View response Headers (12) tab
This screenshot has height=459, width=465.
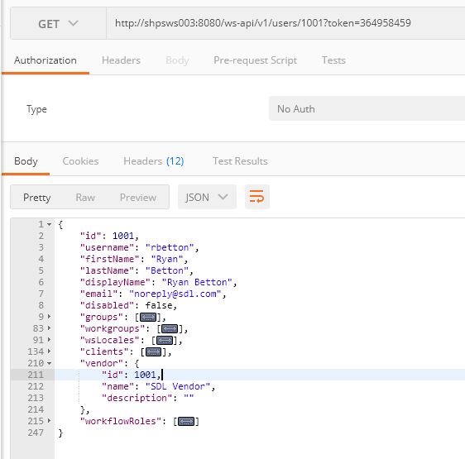(154, 161)
